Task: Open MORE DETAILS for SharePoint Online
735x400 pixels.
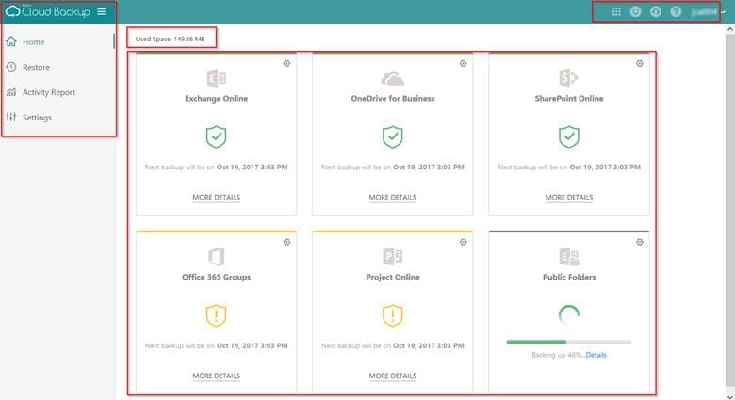Action: [x=568, y=198]
